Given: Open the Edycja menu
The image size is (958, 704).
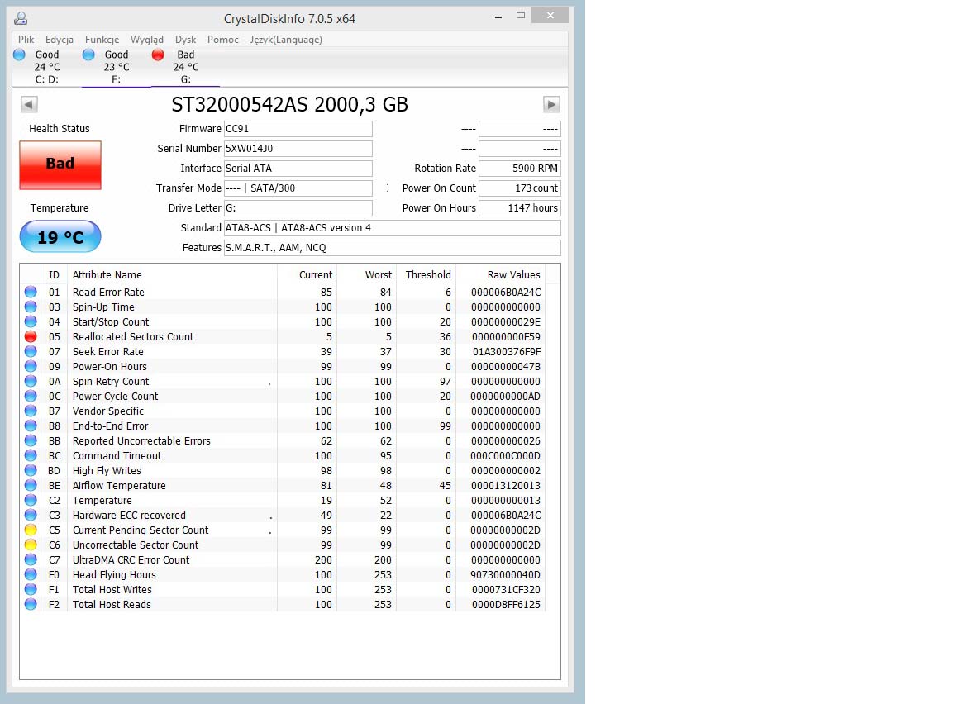Looking at the screenshot, I should click(x=60, y=40).
